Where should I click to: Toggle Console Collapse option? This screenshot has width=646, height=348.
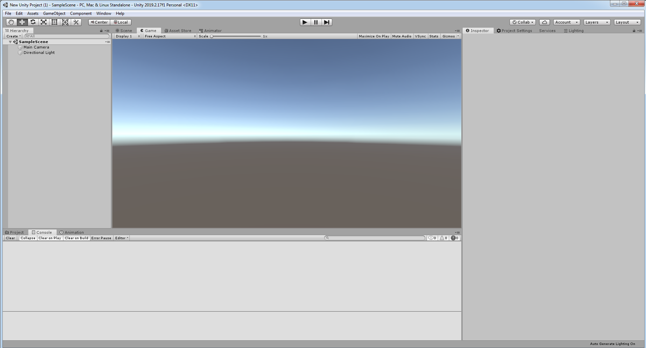[x=28, y=238]
